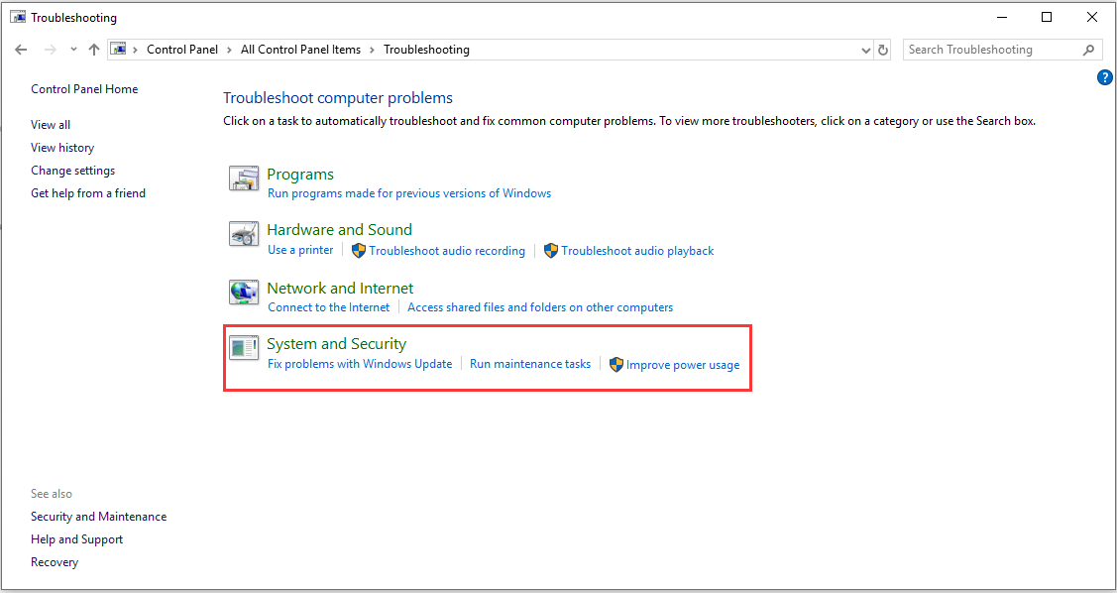Click View all in sidebar

51,125
